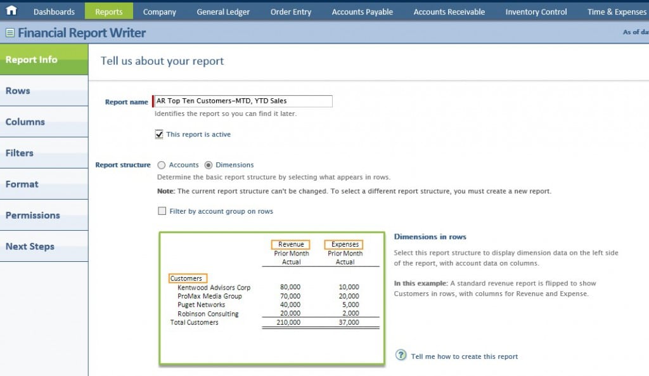Select the Dimensions report structure option
Image resolution: width=649 pixels, height=376 pixels.
tap(209, 165)
